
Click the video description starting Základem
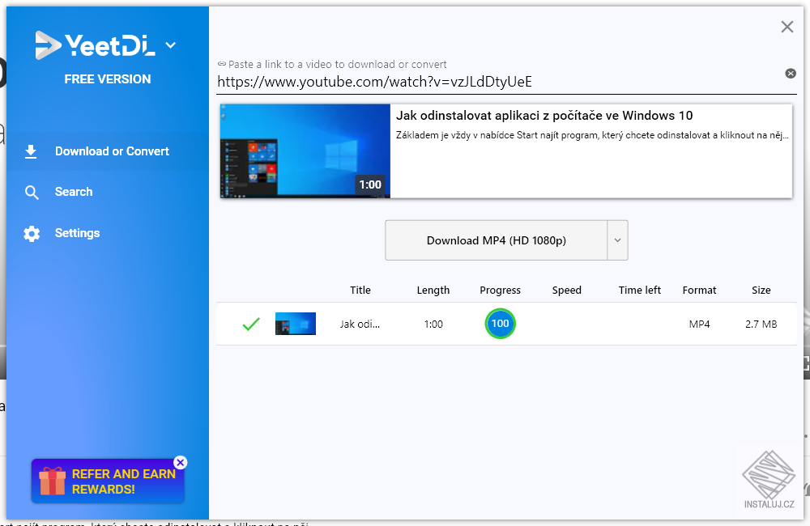[592, 135]
